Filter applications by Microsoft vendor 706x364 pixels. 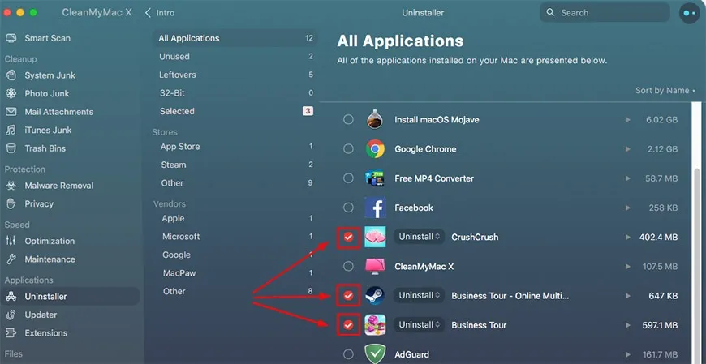pos(235,236)
